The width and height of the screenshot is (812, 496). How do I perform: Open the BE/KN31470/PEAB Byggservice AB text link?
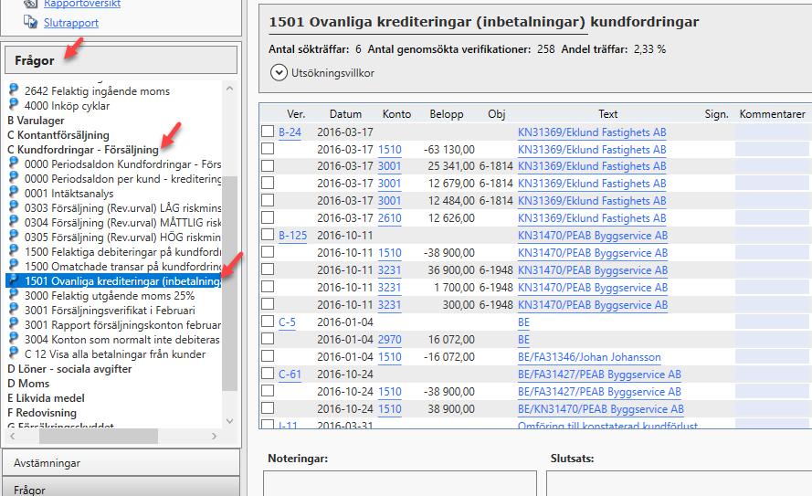coord(601,409)
